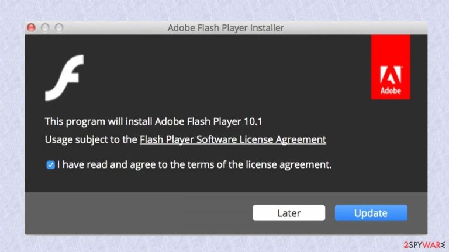Close the installer with the red button
Image resolution: width=449 pixels, height=252 pixels.
point(31,28)
